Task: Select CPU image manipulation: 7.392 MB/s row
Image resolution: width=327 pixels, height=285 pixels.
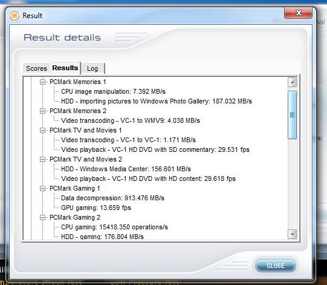Action: click(113, 91)
